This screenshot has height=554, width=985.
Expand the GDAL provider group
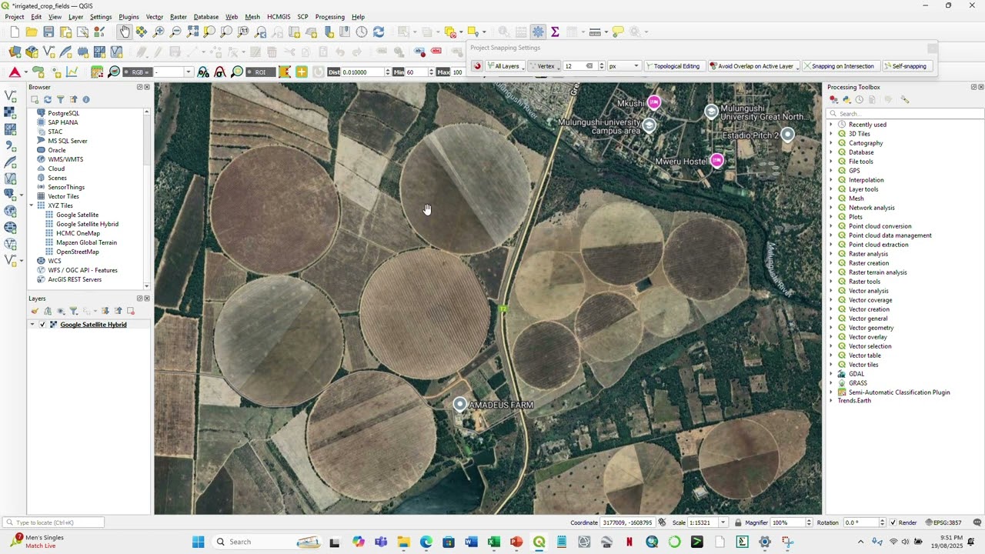point(831,374)
